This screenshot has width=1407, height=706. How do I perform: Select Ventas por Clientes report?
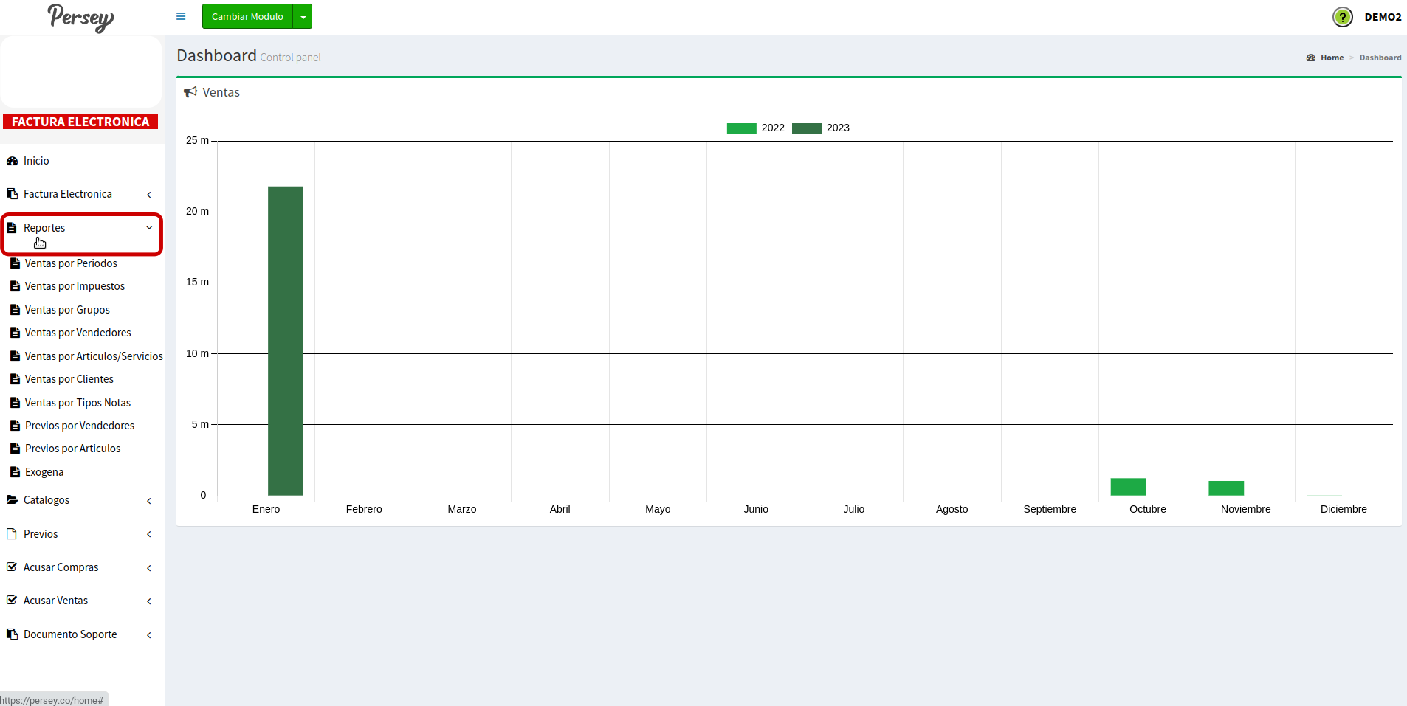click(x=69, y=379)
